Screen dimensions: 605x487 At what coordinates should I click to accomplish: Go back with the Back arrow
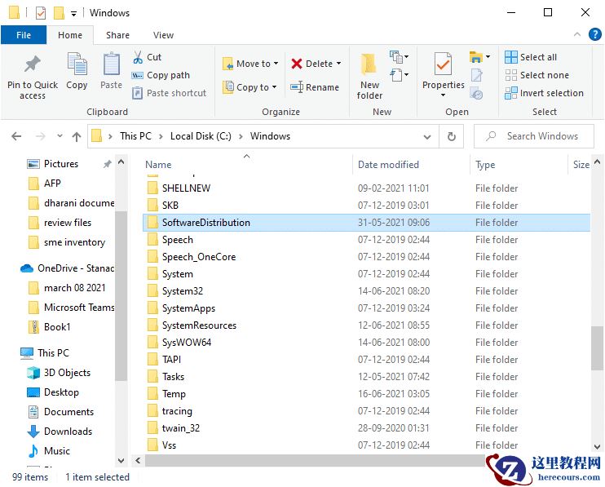tap(16, 136)
